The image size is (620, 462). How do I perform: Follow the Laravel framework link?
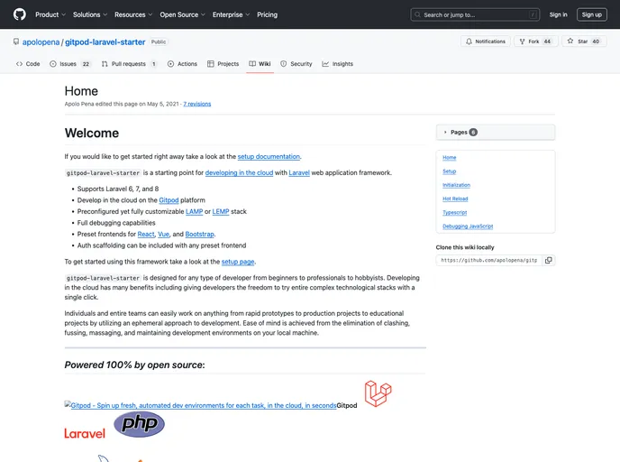[x=299, y=173]
